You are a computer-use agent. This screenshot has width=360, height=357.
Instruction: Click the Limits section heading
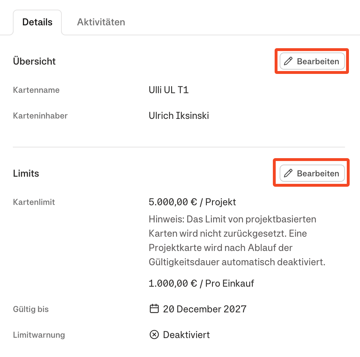tap(26, 174)
